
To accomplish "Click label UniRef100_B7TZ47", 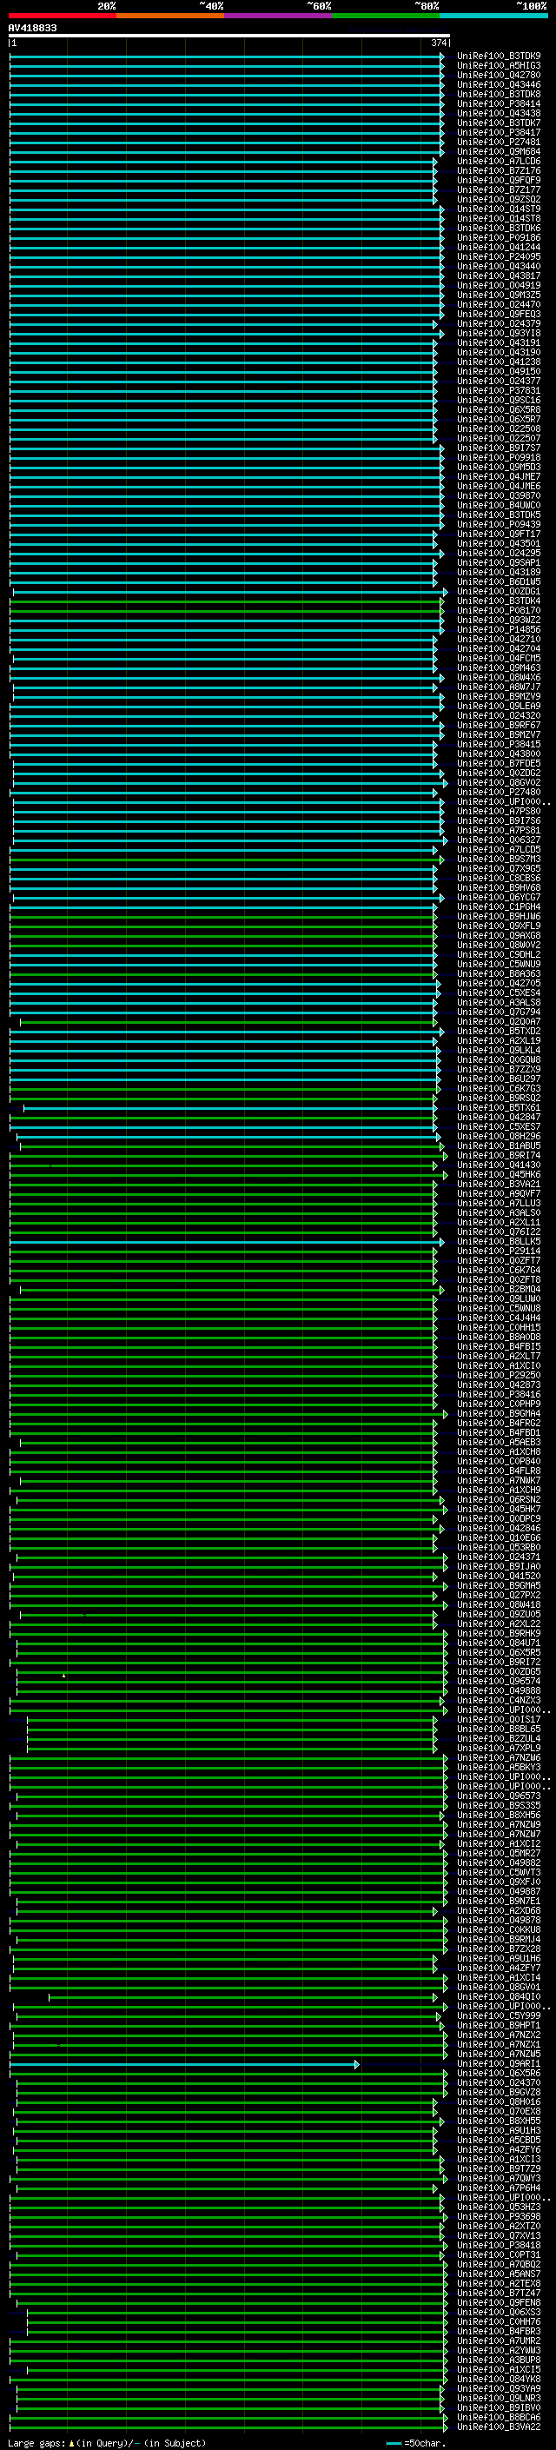I will click(x=499, y=2292).
